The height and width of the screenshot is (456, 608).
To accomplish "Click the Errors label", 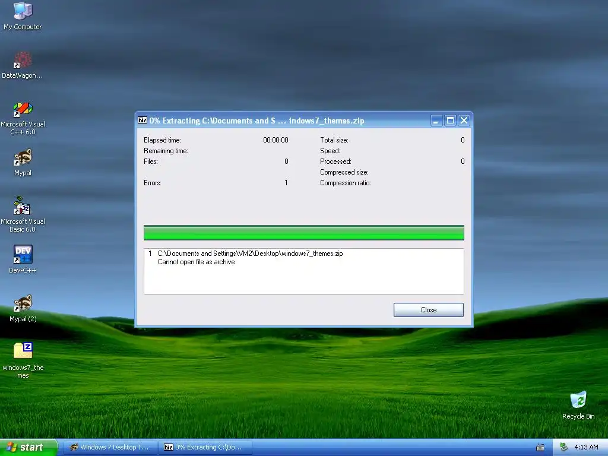I will (153, 183).
